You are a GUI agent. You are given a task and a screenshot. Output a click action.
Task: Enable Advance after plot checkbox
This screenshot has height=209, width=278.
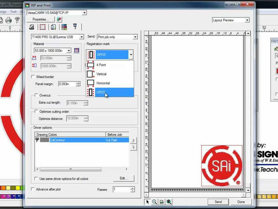pos(33,189)
